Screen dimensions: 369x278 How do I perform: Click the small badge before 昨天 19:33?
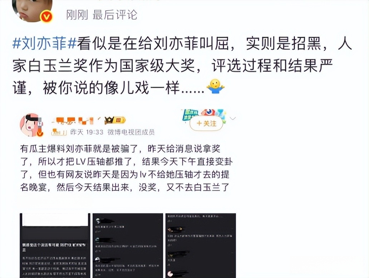(59, 132)
